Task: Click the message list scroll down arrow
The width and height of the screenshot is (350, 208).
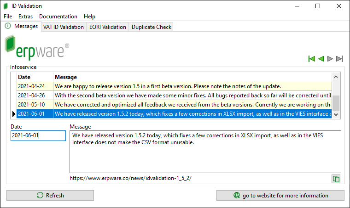Action: [x=336, y=115]
